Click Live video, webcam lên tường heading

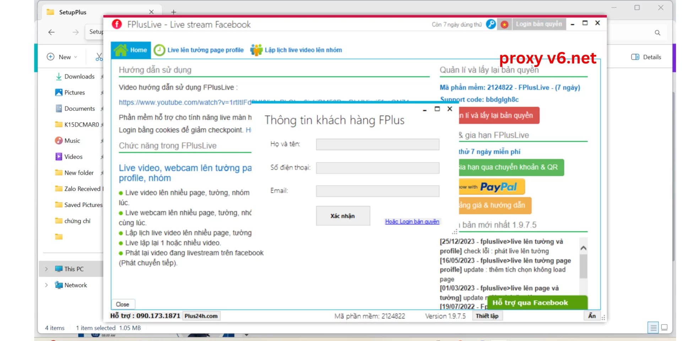coord(185,173)
